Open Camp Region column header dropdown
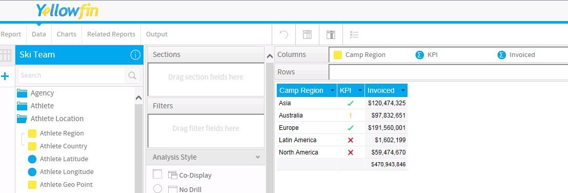This screenshot has height=193, width=568. (x=332, y=90)
